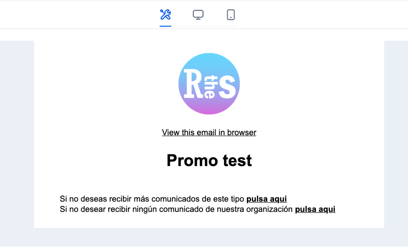Click the blue underline beneath the tools tab
The height and width of the screenshot is (247, 408).
coord(166,26)
